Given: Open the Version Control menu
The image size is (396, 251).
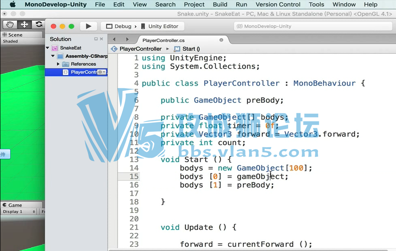Looking at the screenshot, I should click(278, 4).
